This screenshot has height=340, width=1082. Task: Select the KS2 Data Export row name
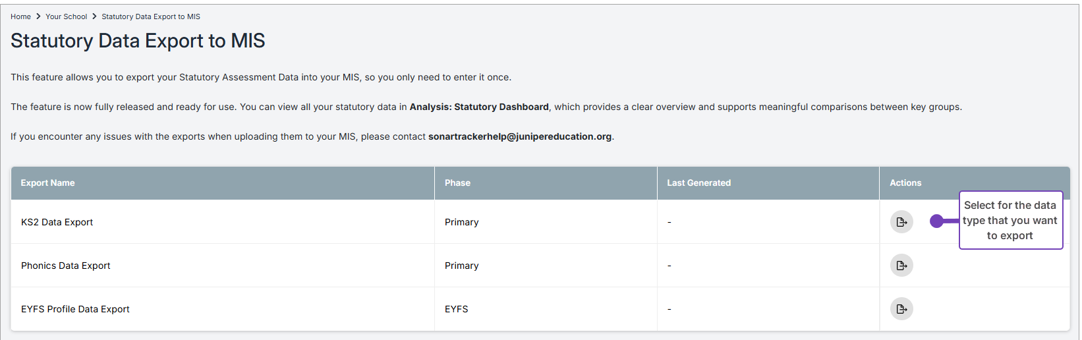pos(57,222)
